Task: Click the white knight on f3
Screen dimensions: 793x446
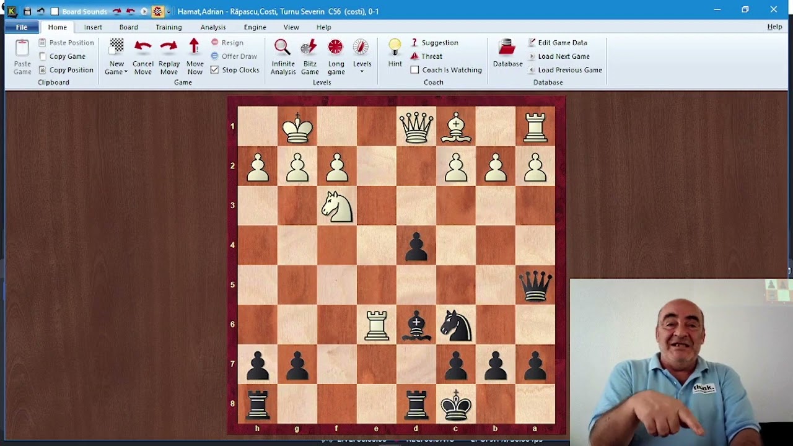Action: point(337,206)
